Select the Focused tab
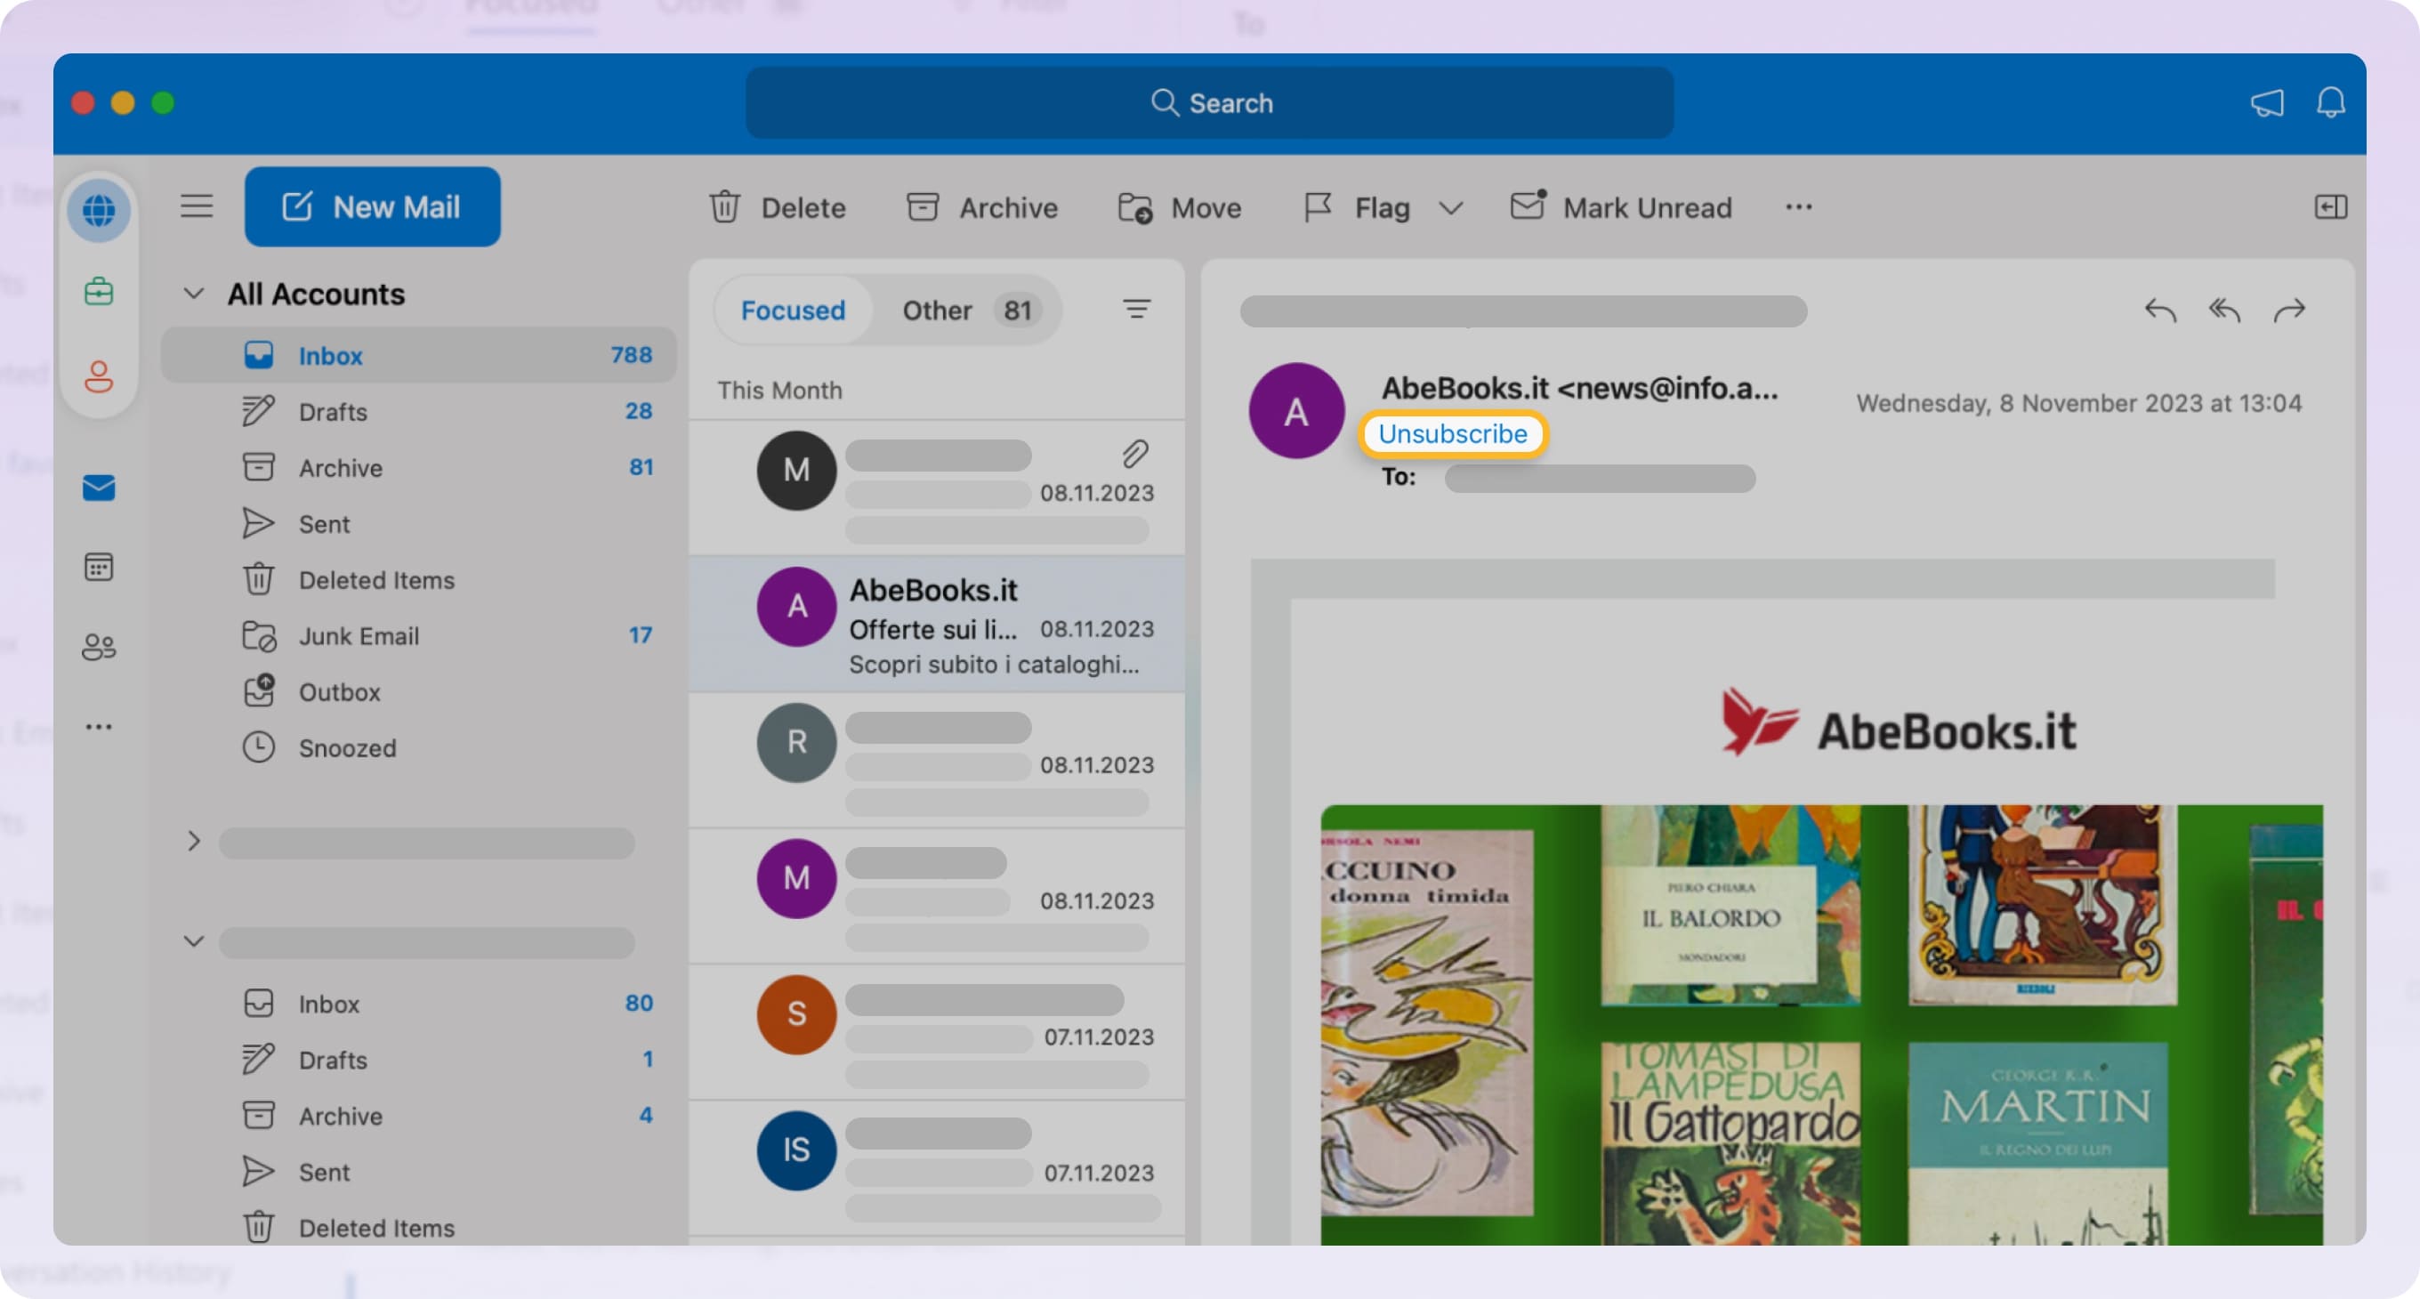2420x1299 pixels. 792,310
